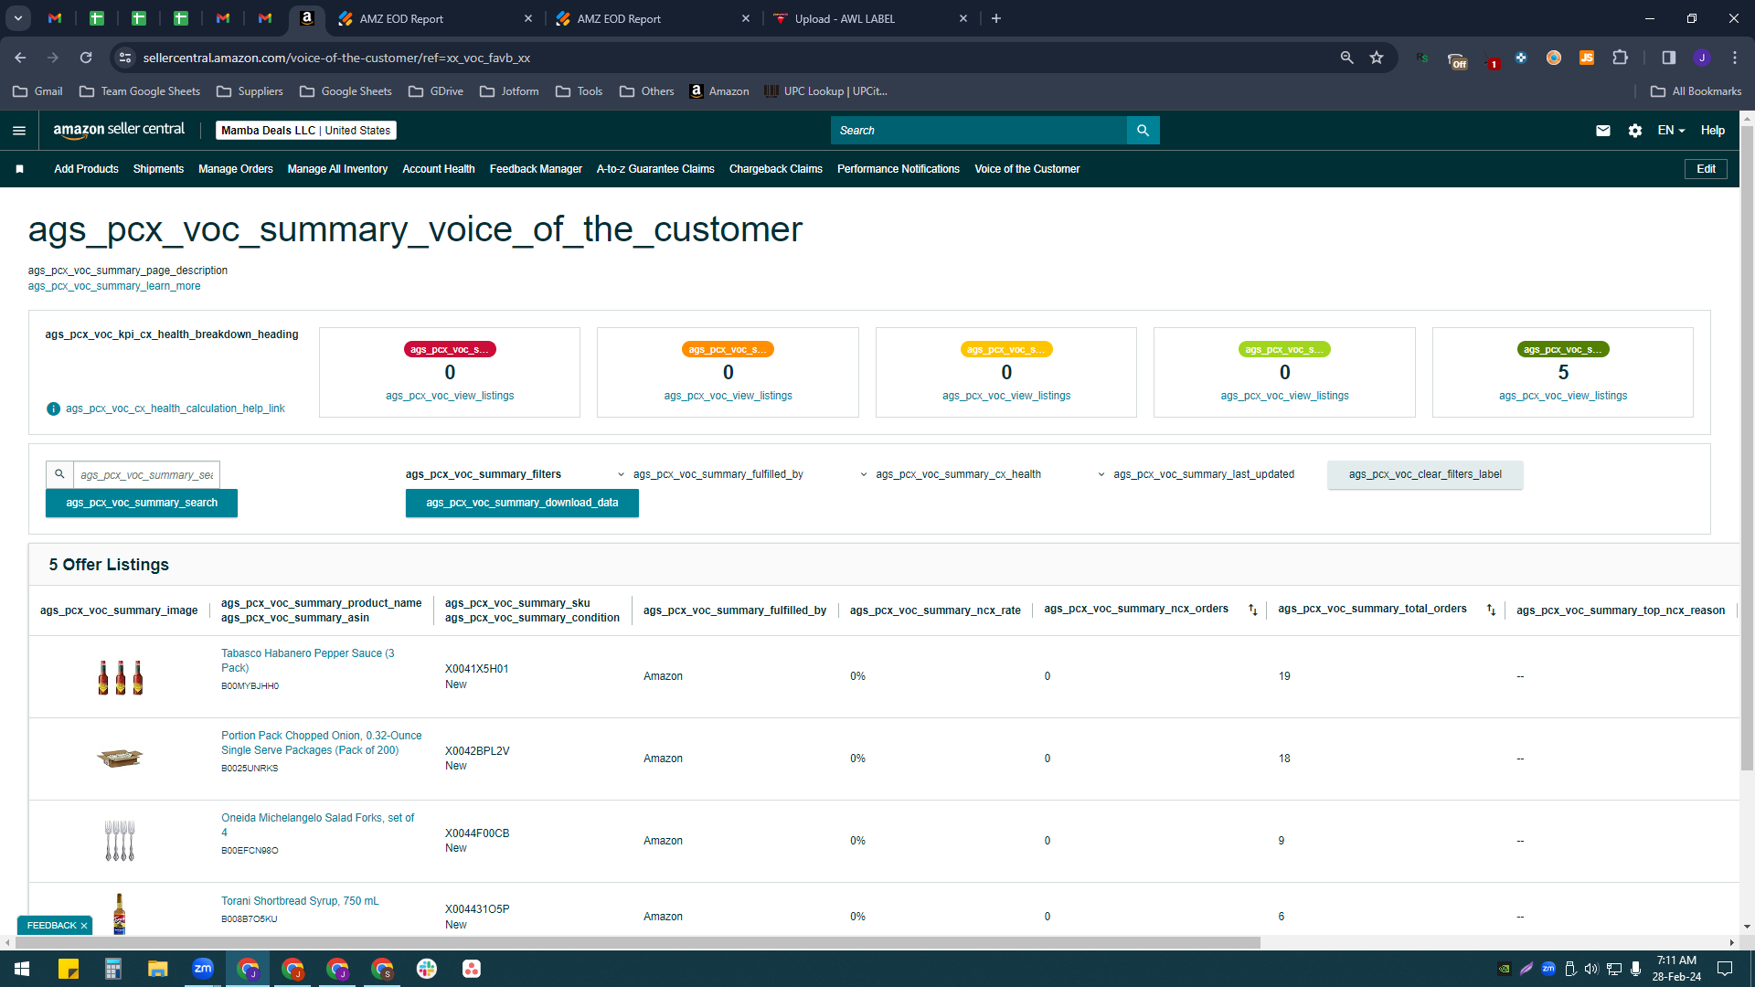This screenshot has width=1755, height=987.
Task: Sort by the total_orders column arrows
Action: coord(1491,610)
